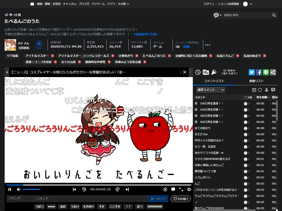Open the 全ての元凶 tag
282x211 pixels.
coord(68,62)
